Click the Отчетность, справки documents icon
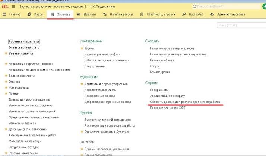 [142, 15]
